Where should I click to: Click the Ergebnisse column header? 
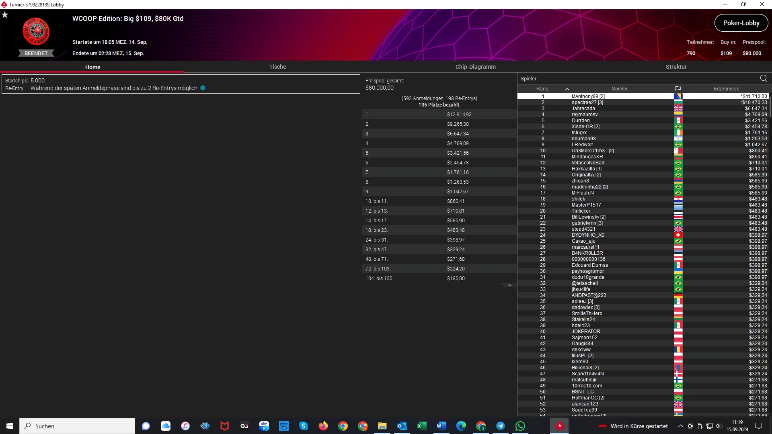726,89
